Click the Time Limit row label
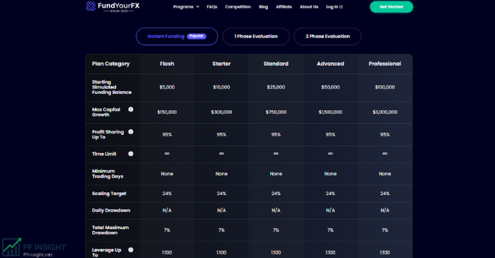Image resolution: width=495 pixels, height=258 pixels. pyautogui.click(x=104, y=154)
